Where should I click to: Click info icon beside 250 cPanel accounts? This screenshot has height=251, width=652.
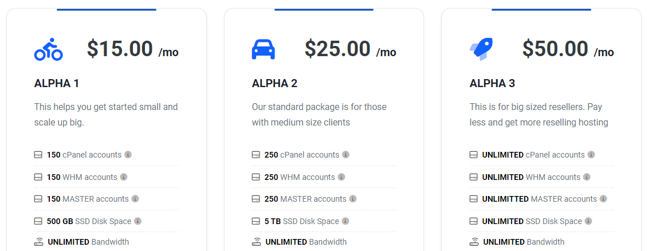tap(346, 155)
